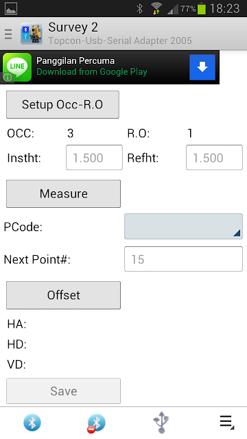Tap the ad info icon
Image resolution: width=247 pixels, height=439 pixels.
(8, 78)
